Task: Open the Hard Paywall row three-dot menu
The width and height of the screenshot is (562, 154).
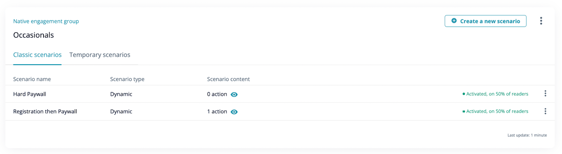Action: pos(545,94)
